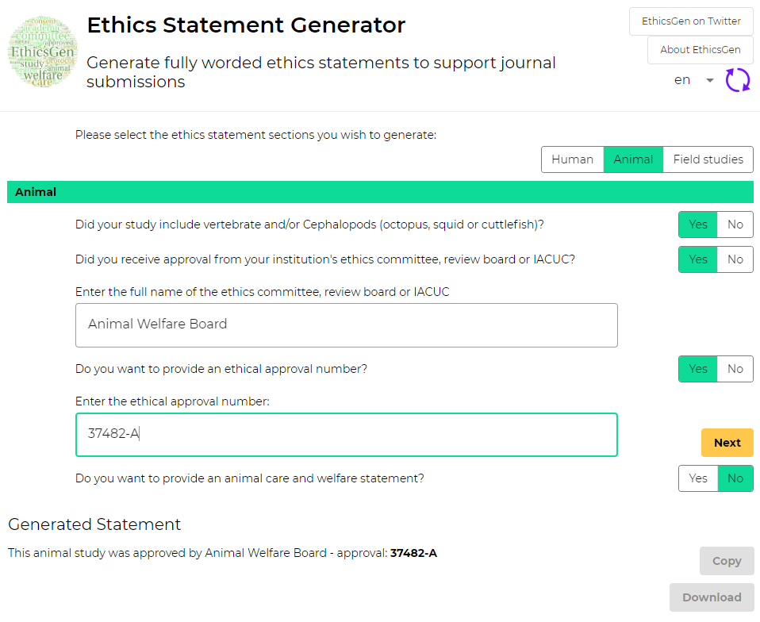Click the ethical approval number field
Image resolution: width=760 pixels, height=622 pixels.
tap(347, 435)
